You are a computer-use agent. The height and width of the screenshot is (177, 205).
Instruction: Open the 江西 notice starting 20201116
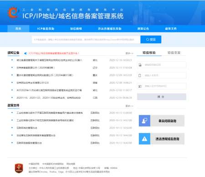pos(48,97)
